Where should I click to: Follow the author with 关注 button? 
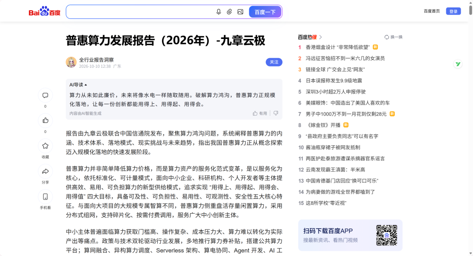pos(274,62)
